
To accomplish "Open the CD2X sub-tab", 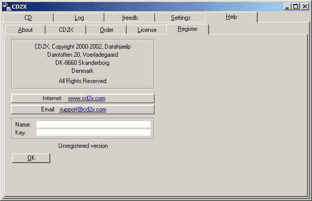I will 66,30.
